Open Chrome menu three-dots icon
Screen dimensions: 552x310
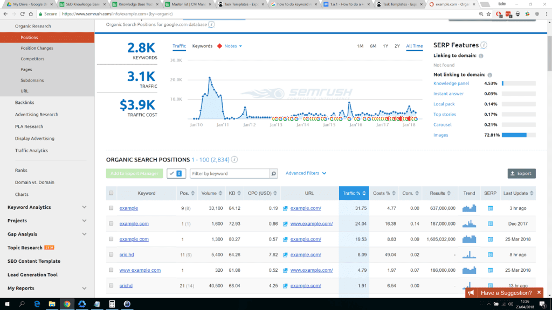(x=547, y=14)
